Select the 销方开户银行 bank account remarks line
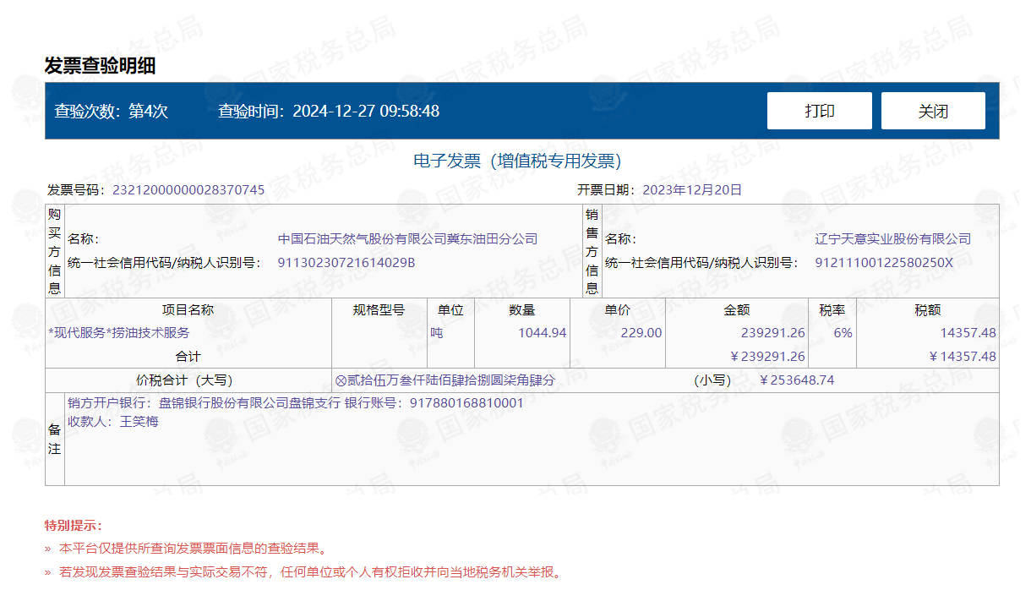This screenshot has height=612, width=1031. point(296,403)
